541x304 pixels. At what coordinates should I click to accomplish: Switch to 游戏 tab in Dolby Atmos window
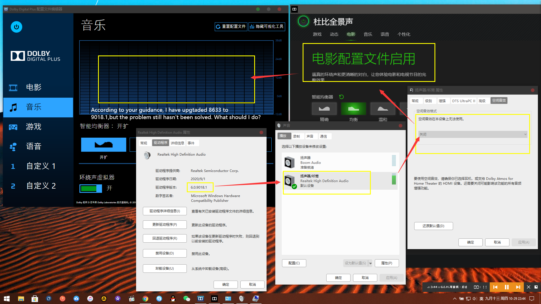pyautogui.click(x=317, y=34)
